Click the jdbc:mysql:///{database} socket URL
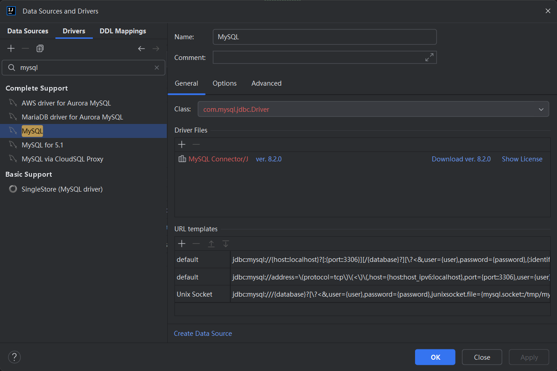This screenshot has height=371, width=557. pyautogui.click(x=390, y=294)
